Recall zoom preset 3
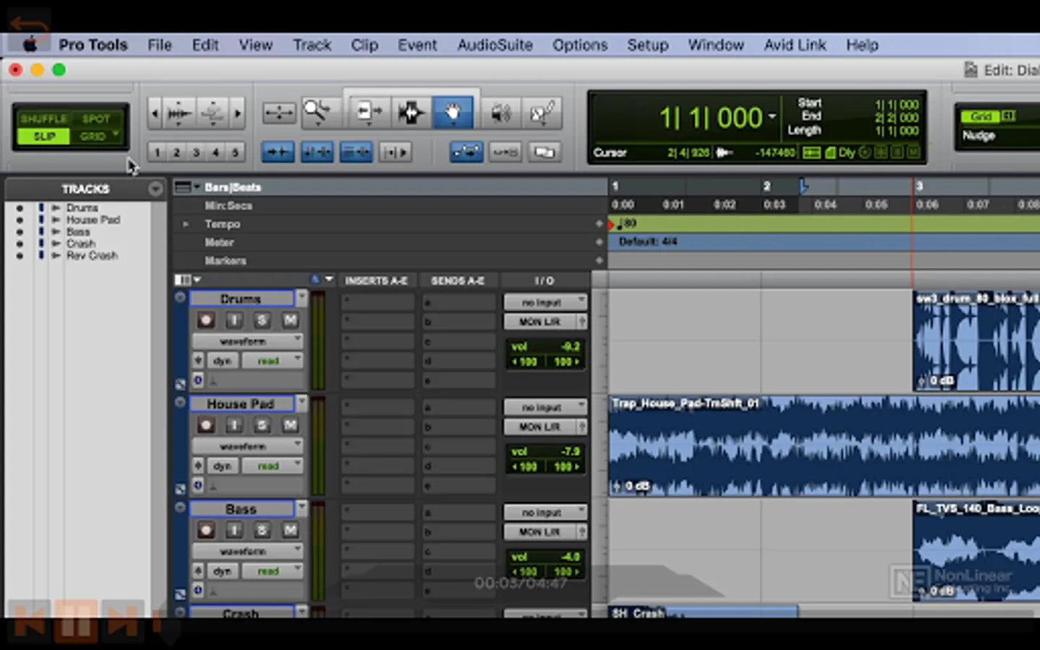The image size is (1040, 650). click(x=196, y=152)
